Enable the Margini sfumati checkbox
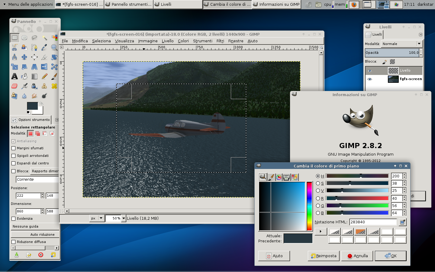This screenshot has width=435, height=272. click(x=13, y=148)
